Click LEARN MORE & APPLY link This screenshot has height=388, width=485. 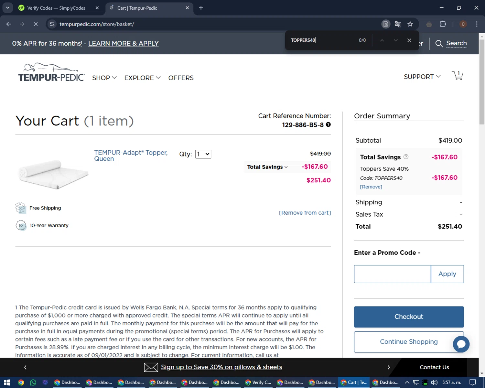pyautogui.click(x=123, y=43)
